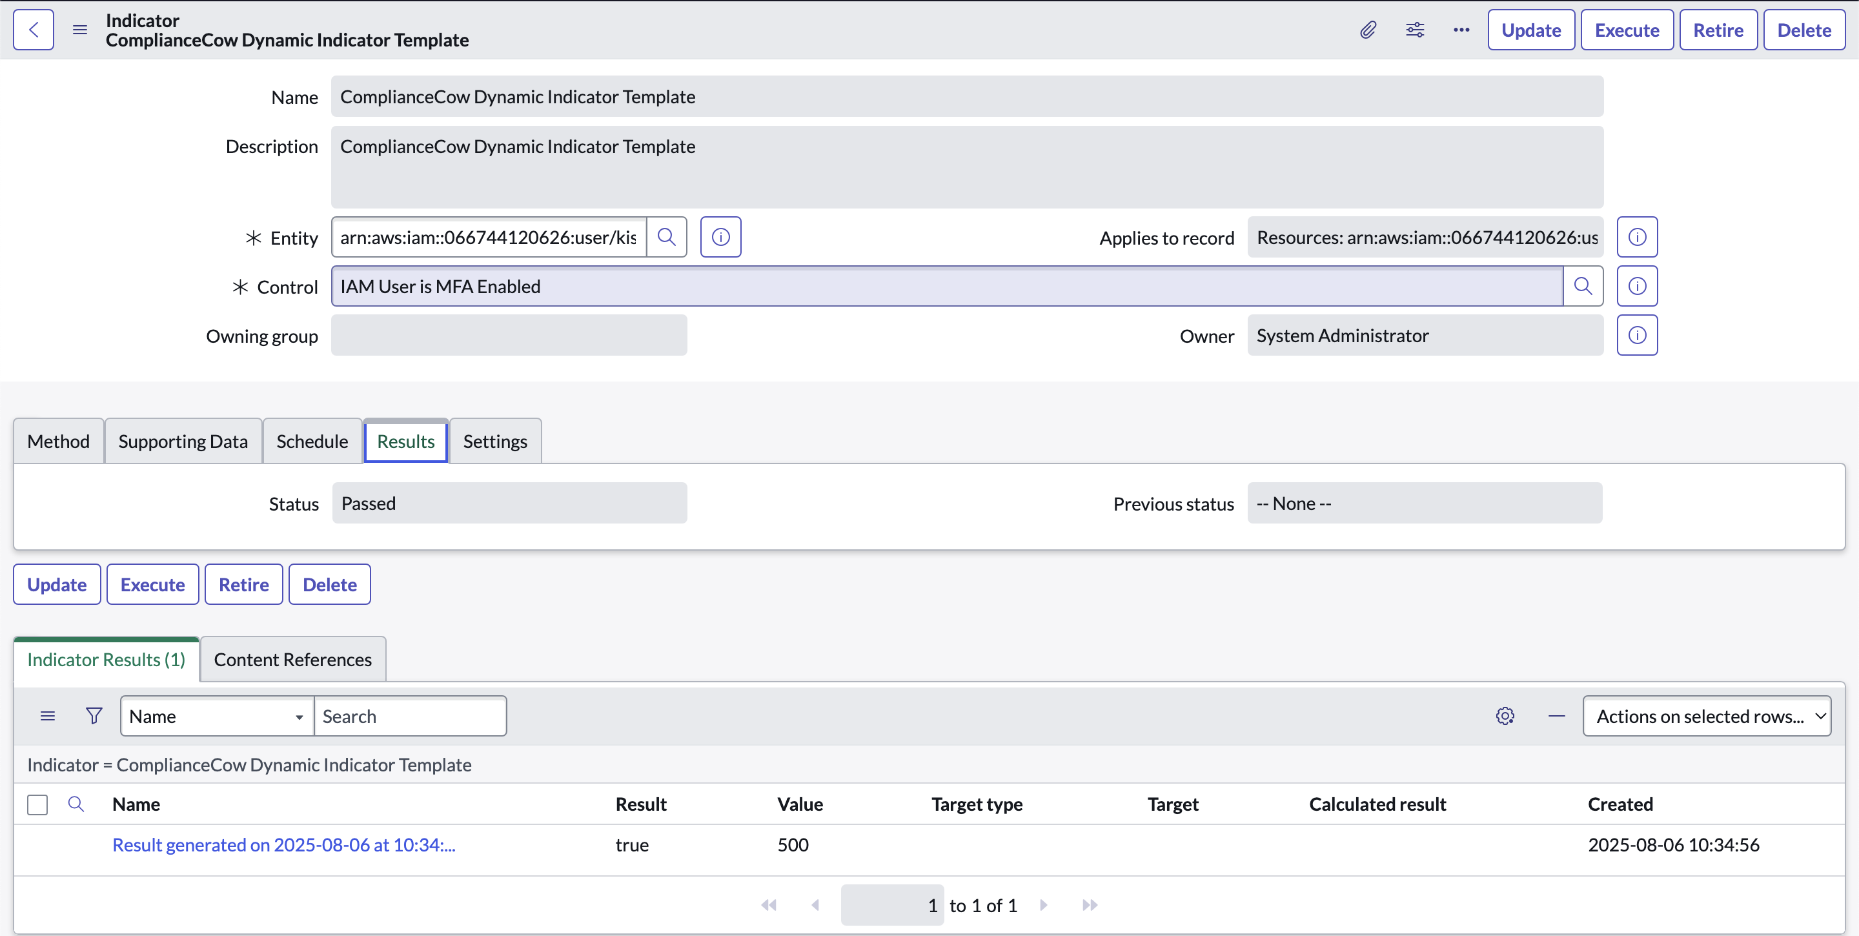Open the Content References tab
1859x936 pixels.
[292, 660]
